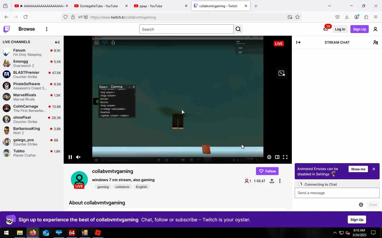Open BarbarousKing's Nioh 2 channel
This screenshot has height=238, width=382.
pos(32,131)
